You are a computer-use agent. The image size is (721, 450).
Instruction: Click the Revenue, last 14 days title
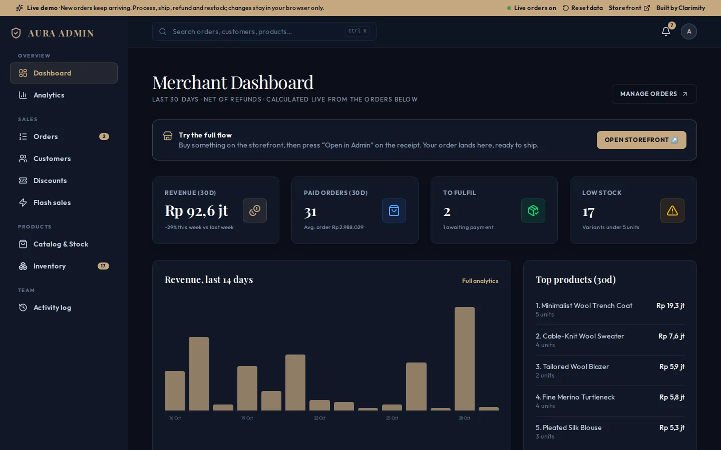(209, 279)
